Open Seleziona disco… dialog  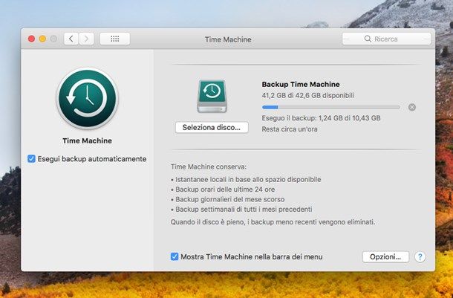click(212, 128)
